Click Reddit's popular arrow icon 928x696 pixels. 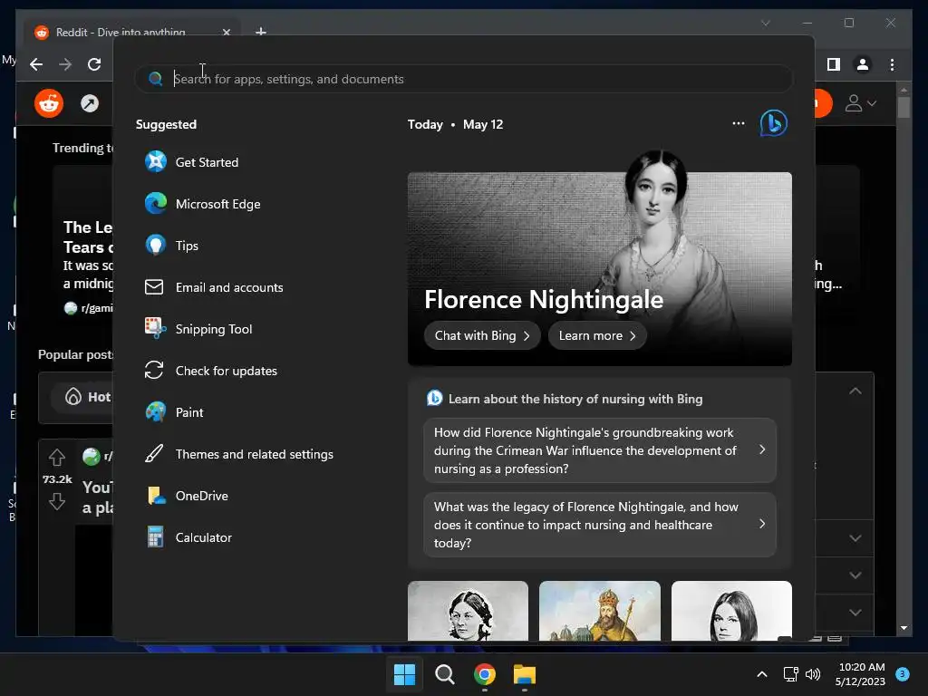[90, 103]
